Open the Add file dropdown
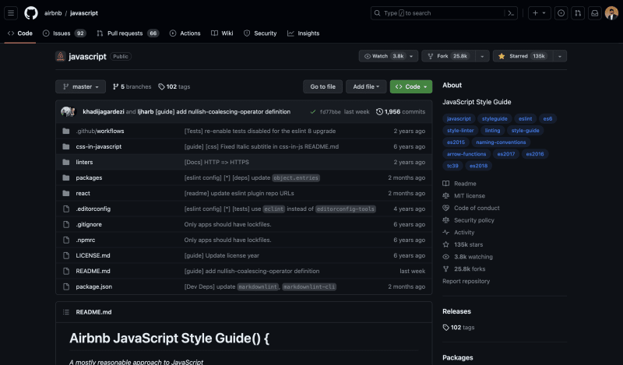 (366, 86)
